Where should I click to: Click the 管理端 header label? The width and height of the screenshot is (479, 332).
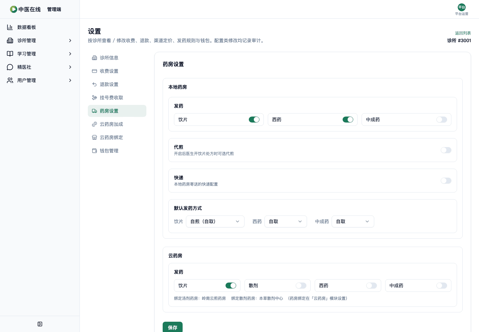pos(54,9)
